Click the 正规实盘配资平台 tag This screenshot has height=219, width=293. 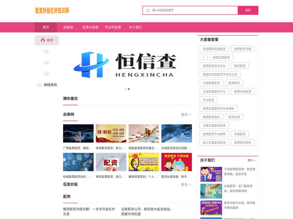(x=214, y=91)
